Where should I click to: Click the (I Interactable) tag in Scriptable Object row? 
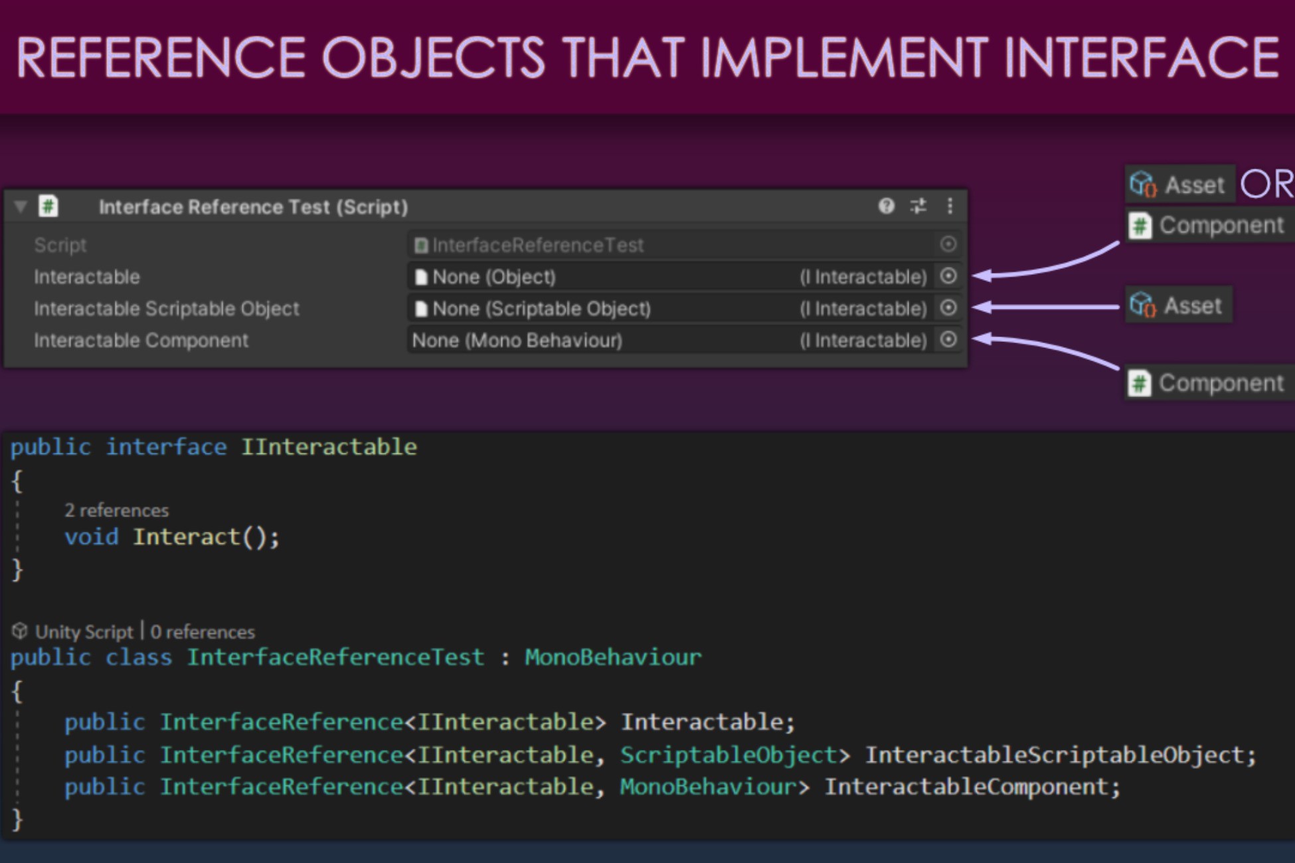(x=863, y=309)
